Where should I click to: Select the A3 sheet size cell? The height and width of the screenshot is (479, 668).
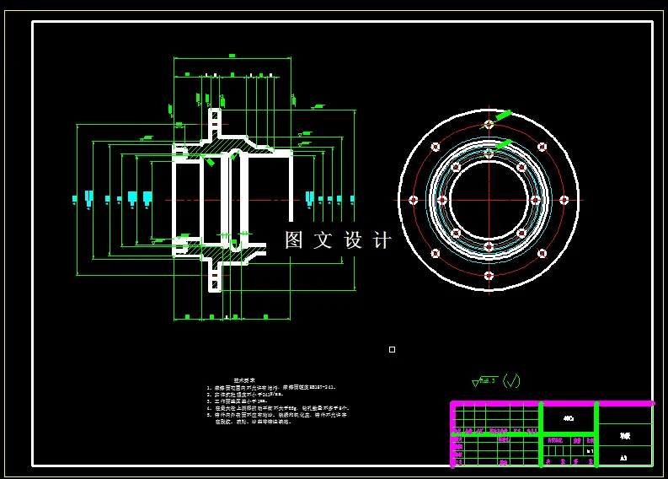(x=623, y=458)
